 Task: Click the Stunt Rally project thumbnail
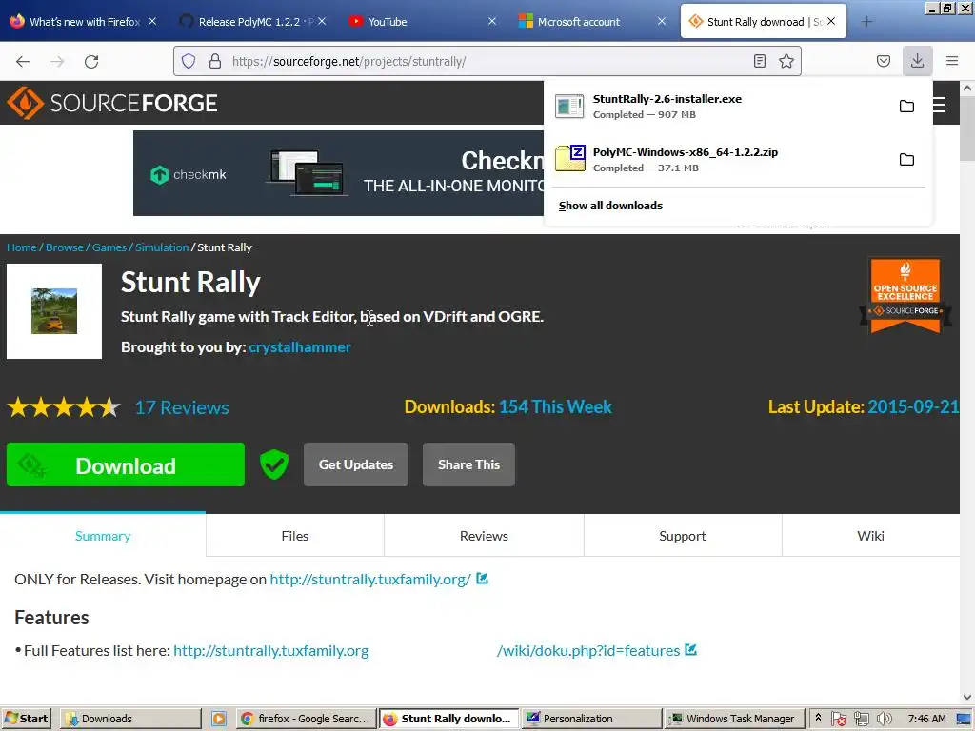[x=54, y=311]
